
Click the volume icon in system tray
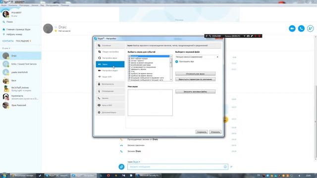(299, 176)
